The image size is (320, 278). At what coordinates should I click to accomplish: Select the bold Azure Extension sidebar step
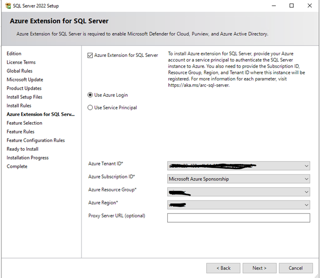[x=41, y=114]
